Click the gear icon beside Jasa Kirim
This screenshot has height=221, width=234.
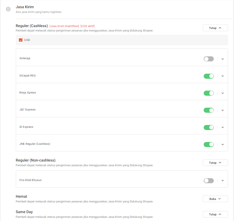pos(8,9)
